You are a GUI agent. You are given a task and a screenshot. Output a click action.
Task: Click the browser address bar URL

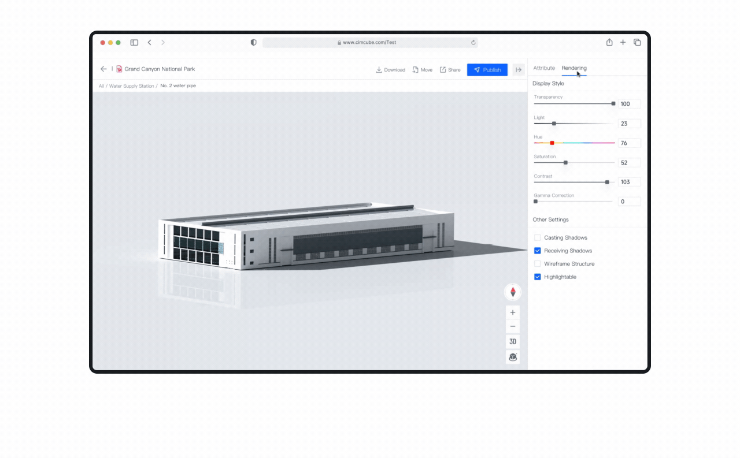[369, 43]
